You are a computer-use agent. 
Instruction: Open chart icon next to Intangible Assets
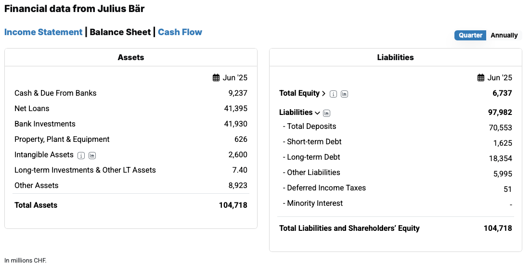tap(92, 155)
